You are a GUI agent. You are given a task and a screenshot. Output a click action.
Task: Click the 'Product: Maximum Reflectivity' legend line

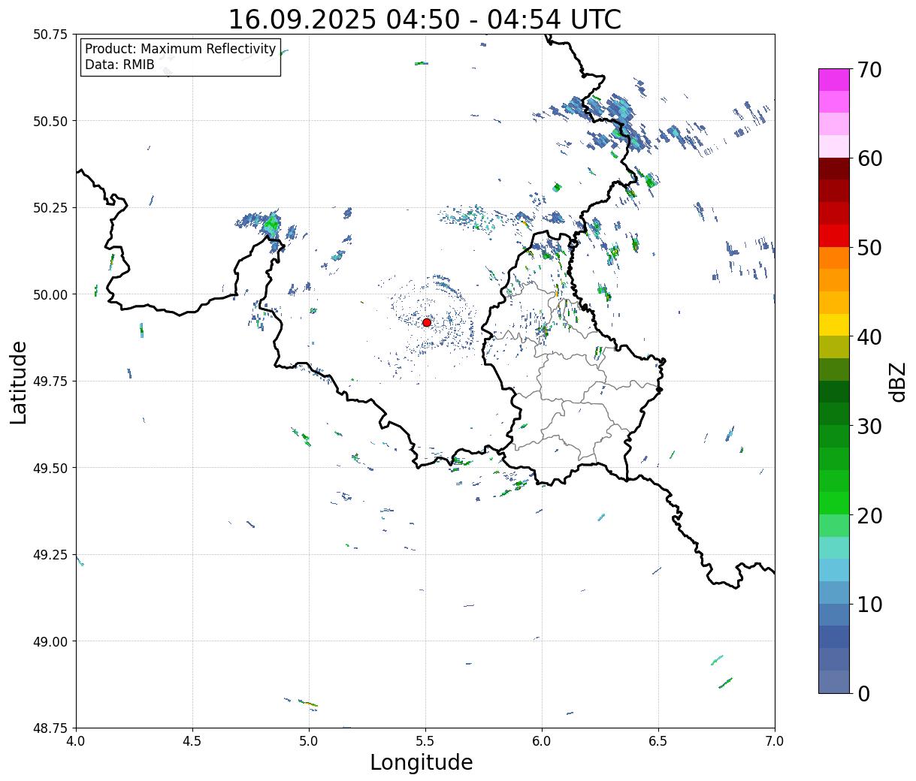click(180, 49)
